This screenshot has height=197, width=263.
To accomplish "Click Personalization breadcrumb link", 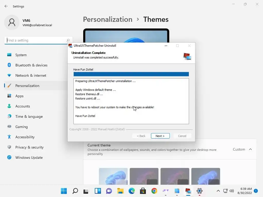I will click(108, 19).
